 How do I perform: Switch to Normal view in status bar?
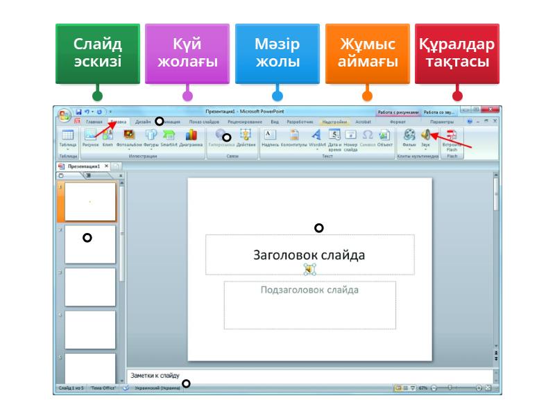click(398, 388)
